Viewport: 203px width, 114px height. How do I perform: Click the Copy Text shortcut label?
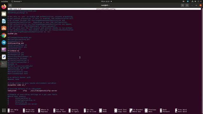pos(122,111)
